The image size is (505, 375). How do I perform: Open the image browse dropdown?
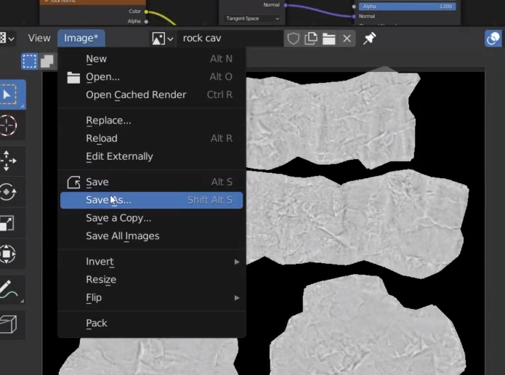pyautogui.click(x=162, y=39)
